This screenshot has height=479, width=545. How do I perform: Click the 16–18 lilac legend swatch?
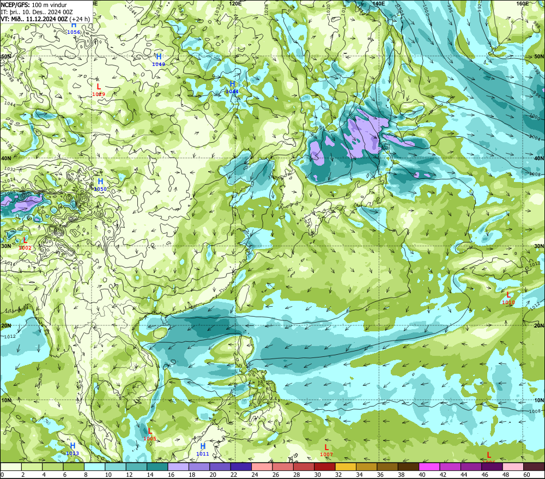(178, 466)
